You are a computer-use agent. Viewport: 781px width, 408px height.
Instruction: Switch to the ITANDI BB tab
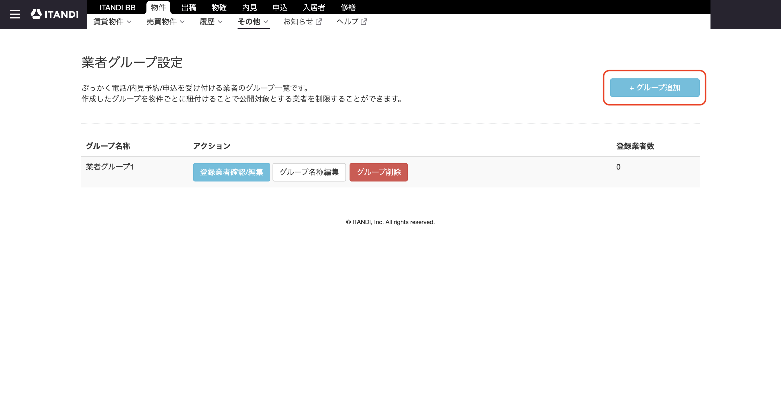[117, 7]
